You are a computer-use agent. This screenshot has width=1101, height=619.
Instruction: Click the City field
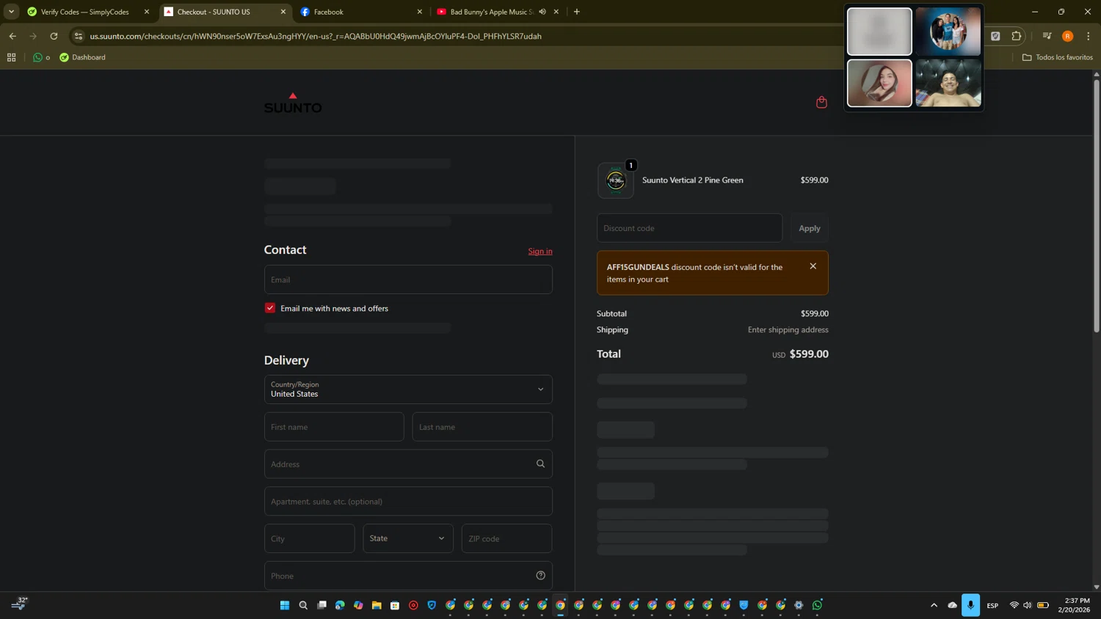coord(310,538)
